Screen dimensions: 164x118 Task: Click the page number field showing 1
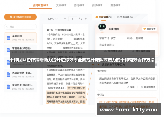pyautogui.click(x=73, y=19)
